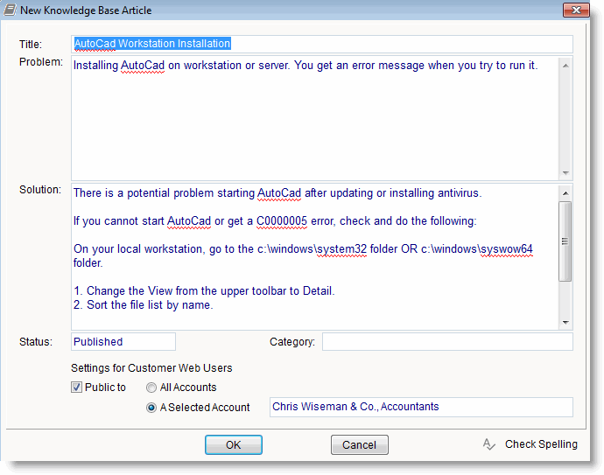The height and width of the screenshot is (475, 604).
Task: Click the Solution scrollbar up arrow
Action: point(565,192)
